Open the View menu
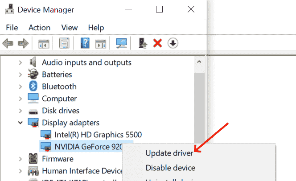The width and height of the screenshot is (296, 181). [70, 28]
